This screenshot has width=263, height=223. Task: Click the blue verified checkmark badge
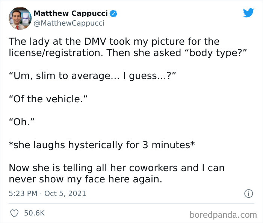point(113,14)
